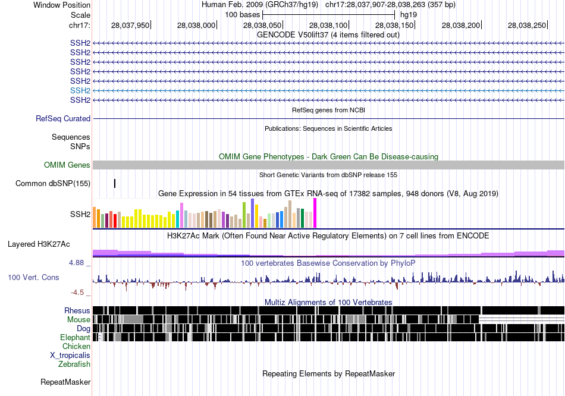Click the Dog alignment label
The height and width of the screenshot is (396, 565).
83,329
